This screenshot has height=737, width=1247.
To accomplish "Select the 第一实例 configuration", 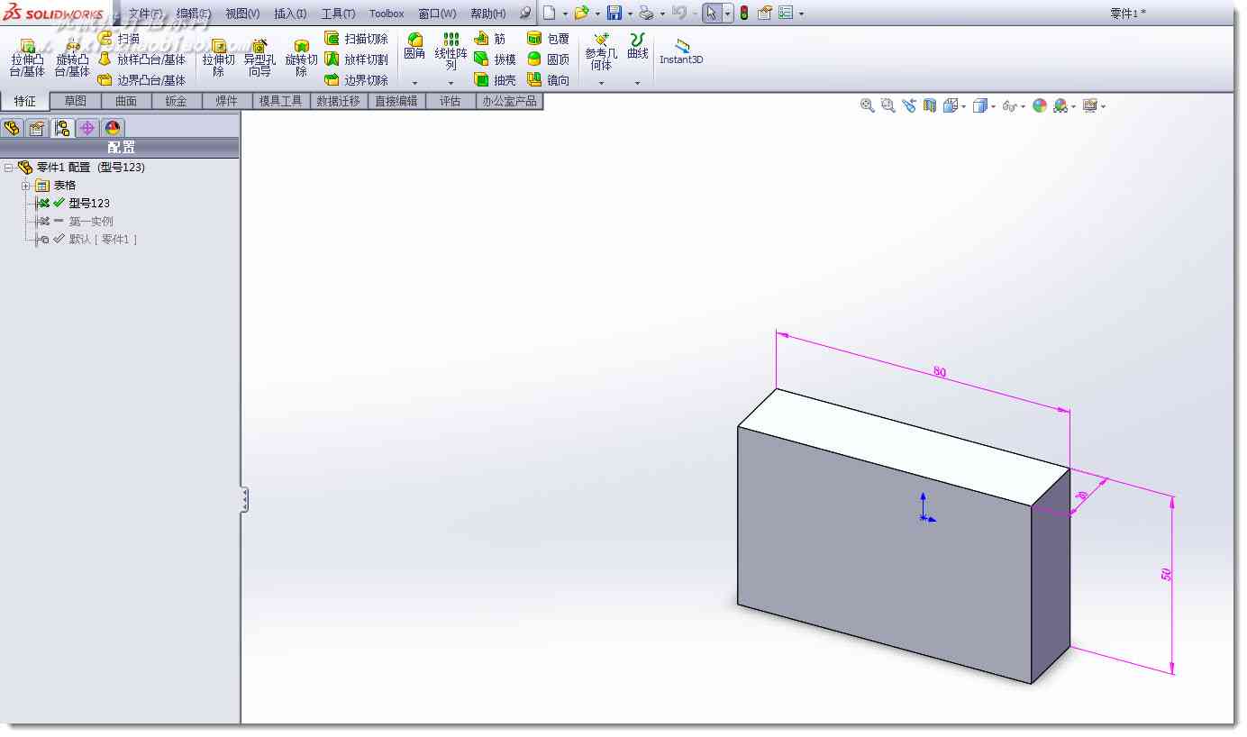I will (x=90, y=222).
